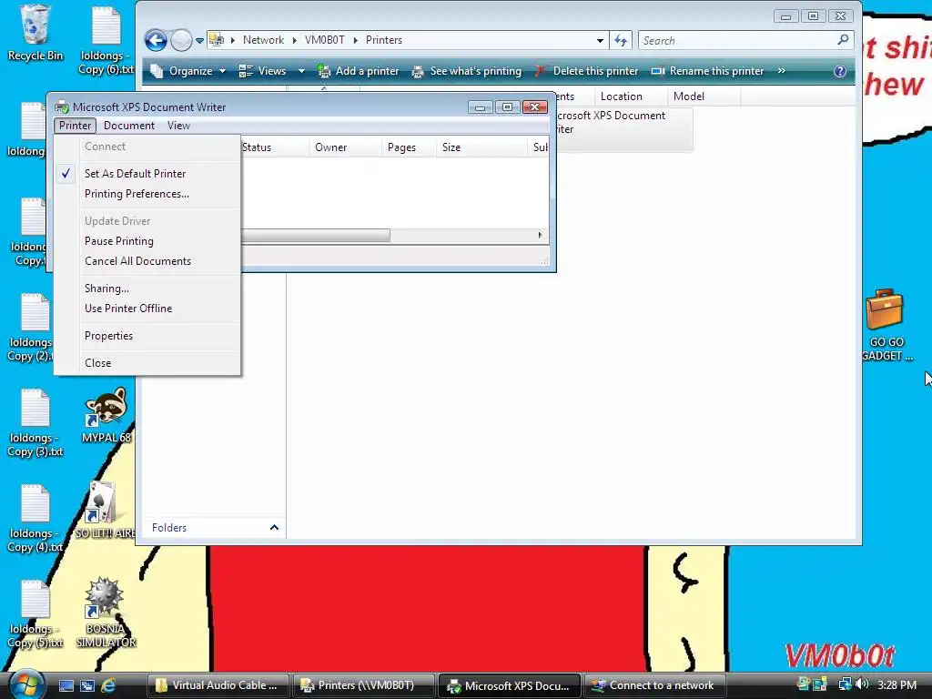Show more toolbar commands chevron

tap(782, 71)
